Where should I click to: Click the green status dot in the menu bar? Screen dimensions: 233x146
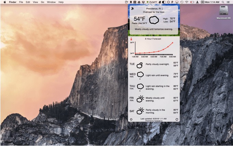click(147, 2)
